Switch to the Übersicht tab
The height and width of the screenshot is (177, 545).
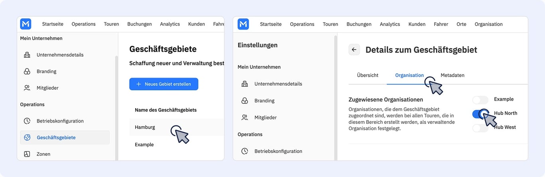(x=367, y=75)
